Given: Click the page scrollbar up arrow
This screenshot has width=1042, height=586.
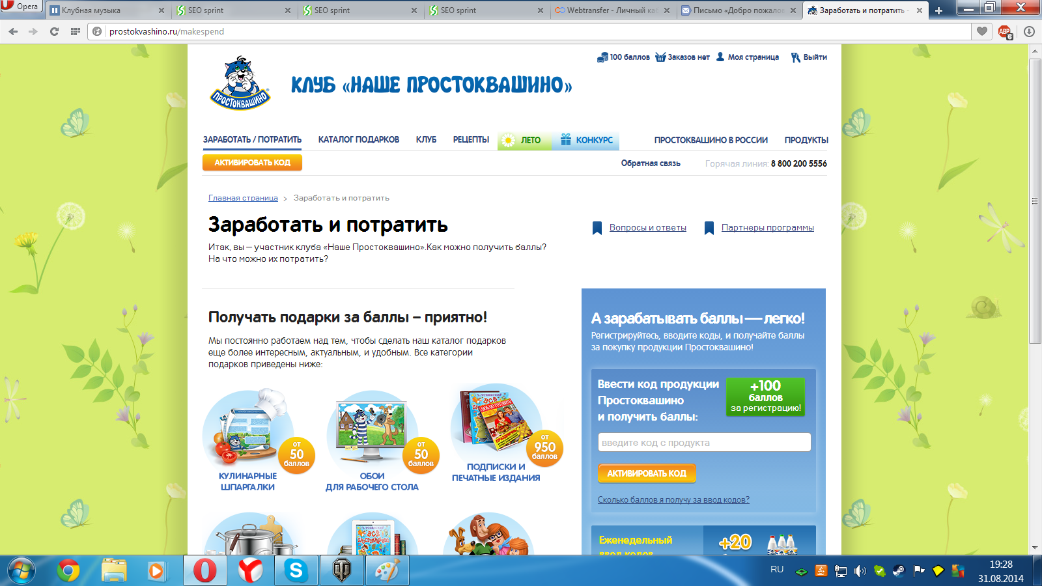Looking at the screenshot, I should 1035,51.
